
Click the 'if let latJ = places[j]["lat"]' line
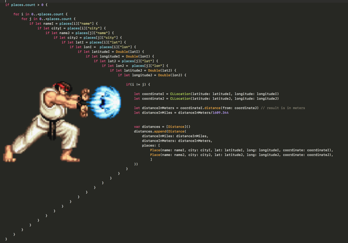pos(126,61)
